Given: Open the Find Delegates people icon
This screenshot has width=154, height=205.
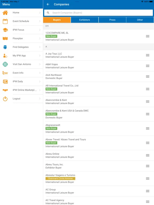Looking at the screenshot, I should (5, 47).
